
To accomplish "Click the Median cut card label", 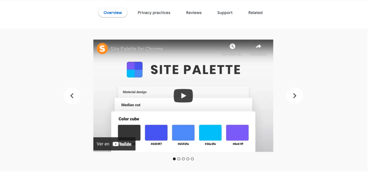I will (x=131, y=105).
